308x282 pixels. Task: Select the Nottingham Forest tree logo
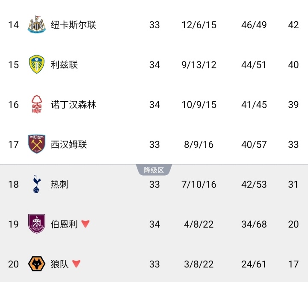point(37,105)
